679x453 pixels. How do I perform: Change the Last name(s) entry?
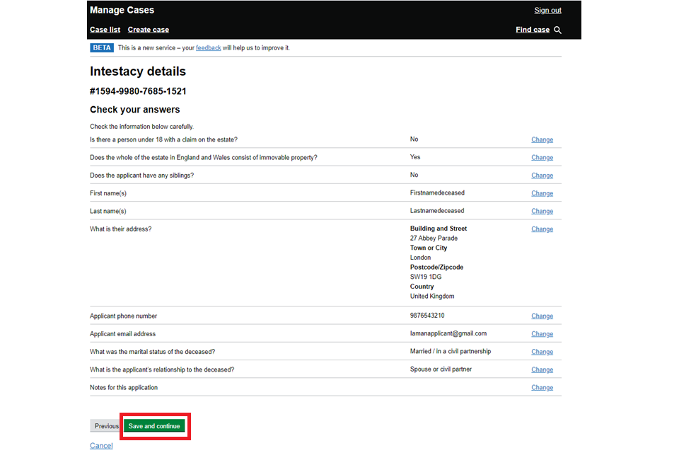tap(542, 211)
